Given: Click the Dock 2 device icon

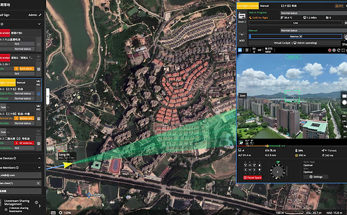Looking at the screenshot, I should [x=242, y=16].
